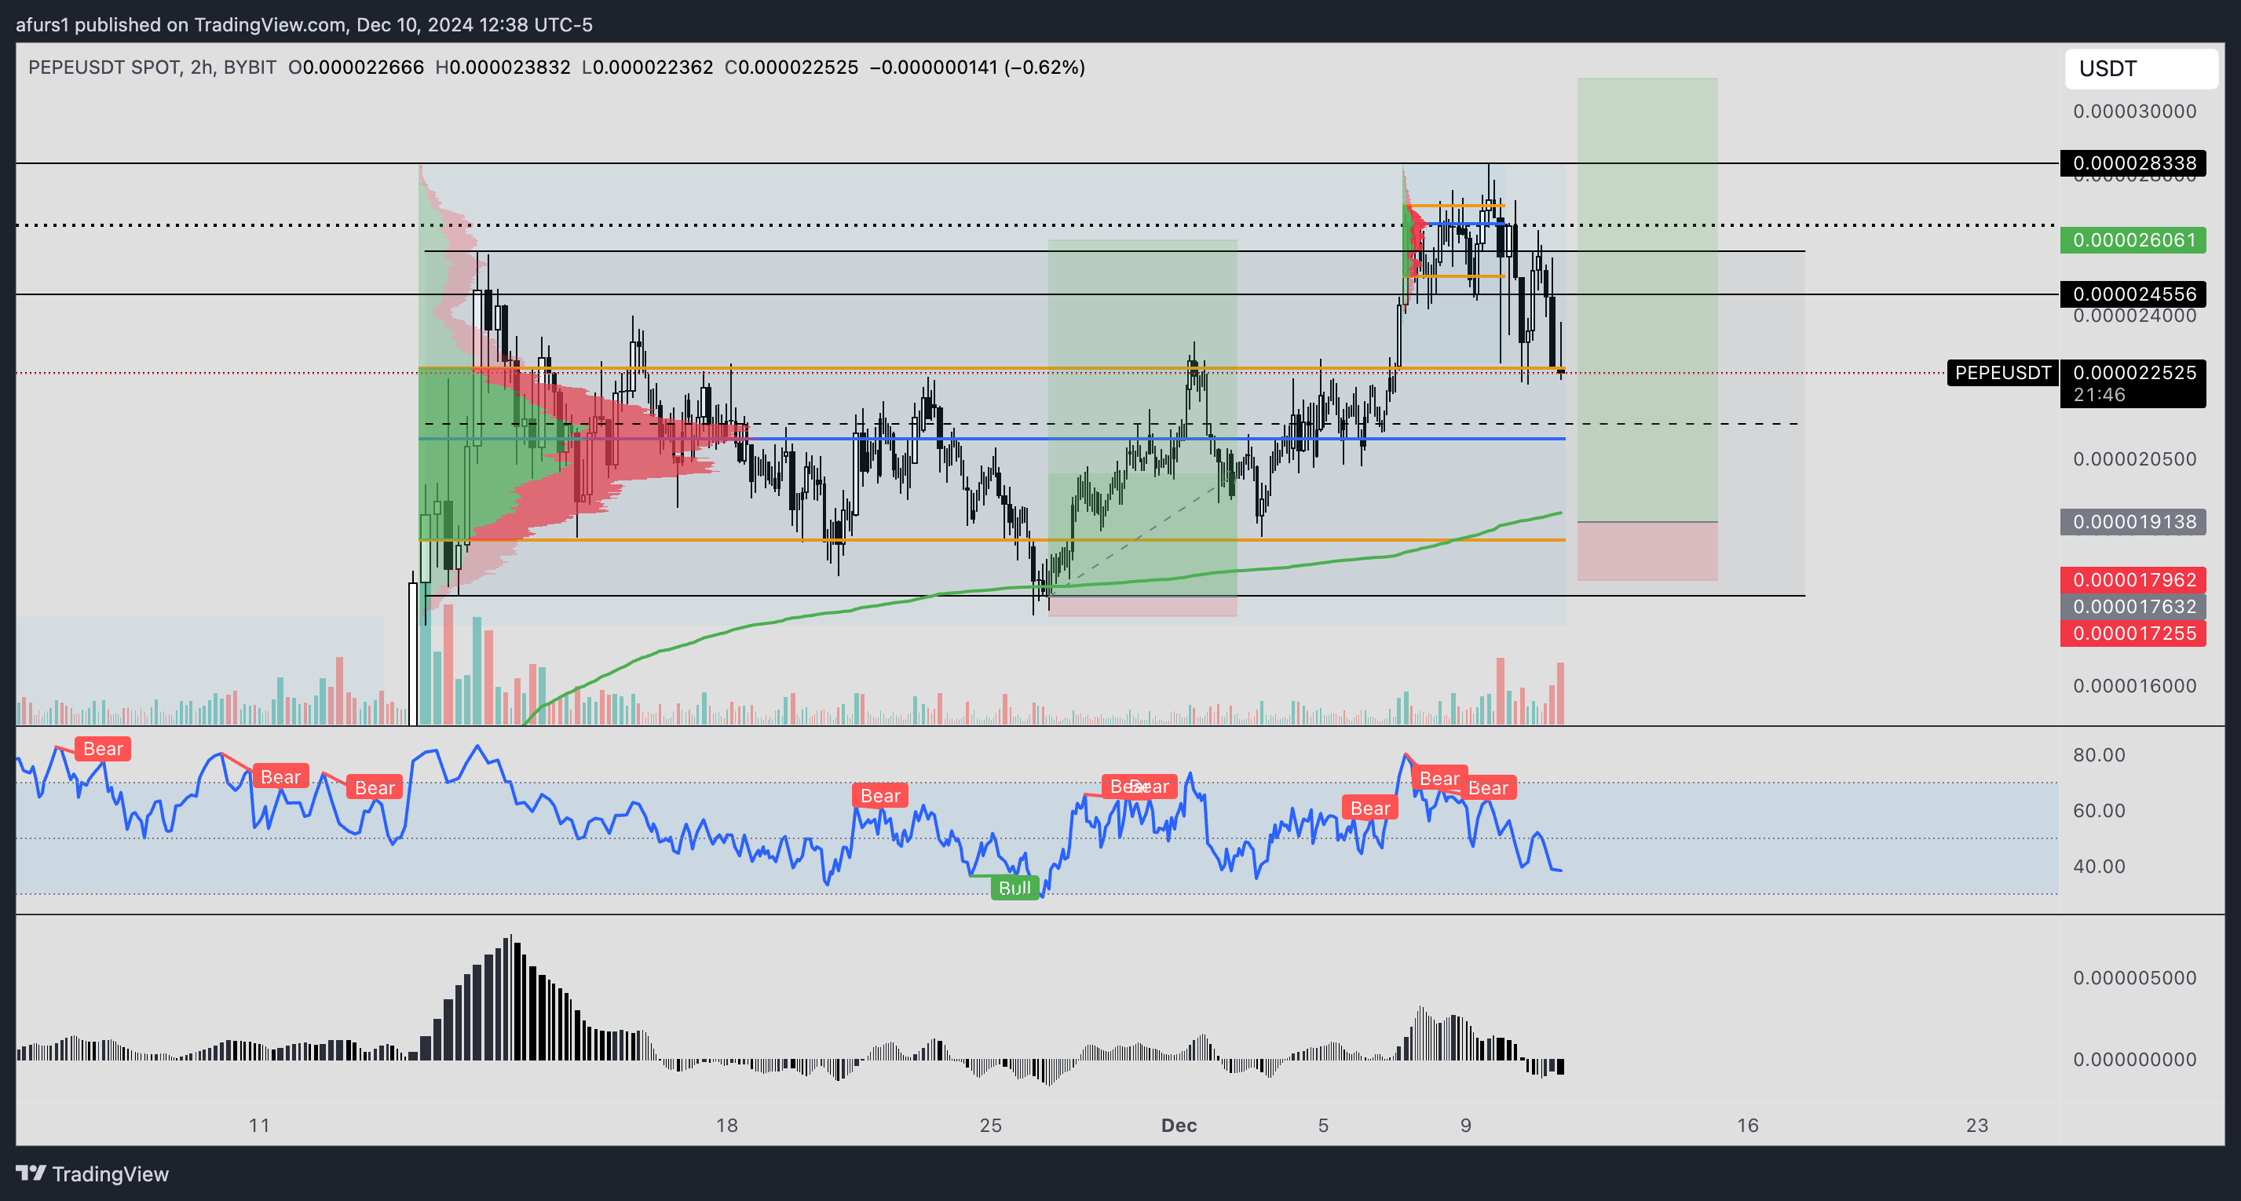Click the 11 date on the time axis

click(x=259, y=1126)
